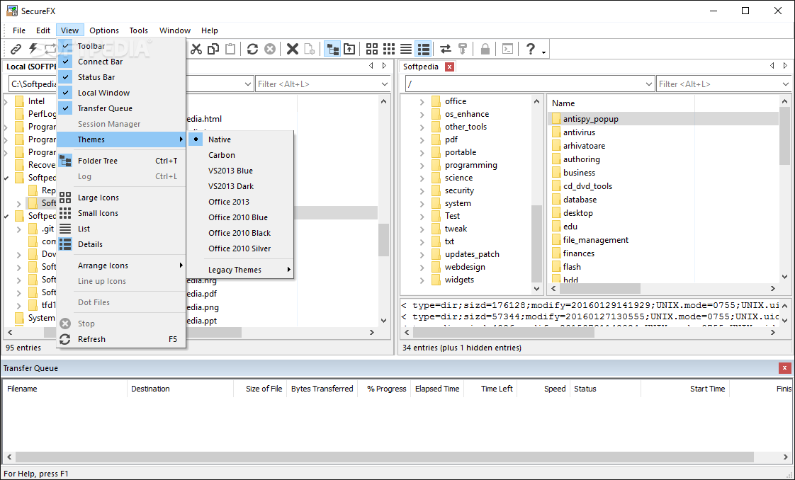Choose the Carbon theme
This screenshot has height=480, width=795.
pos(240,155)
